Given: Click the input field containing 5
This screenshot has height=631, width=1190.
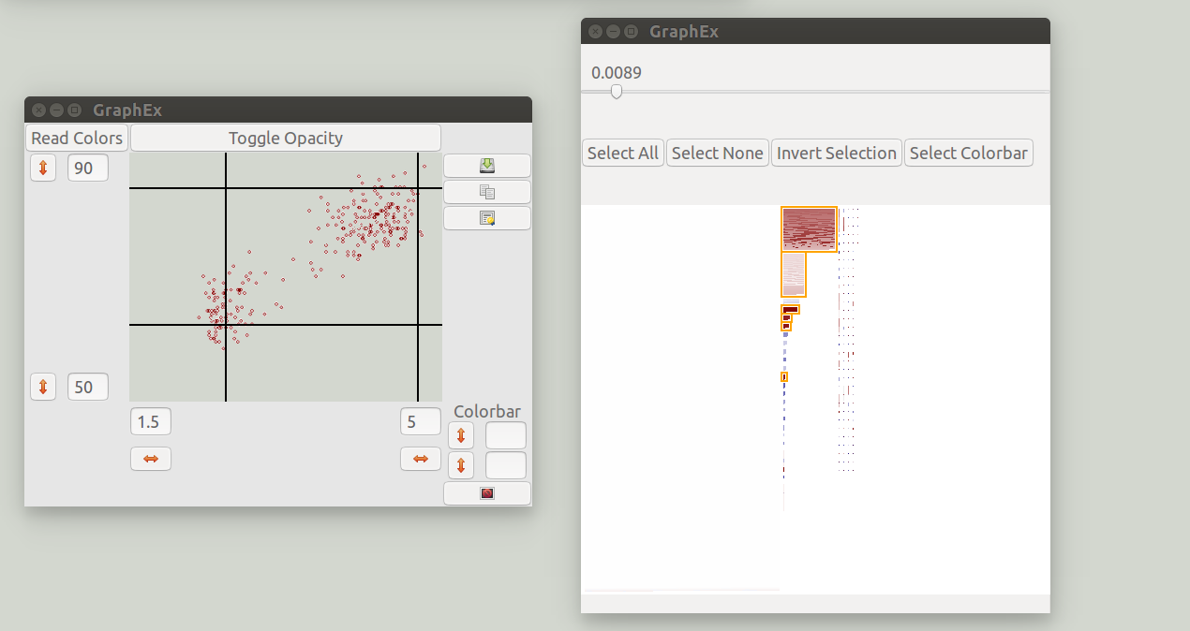Looking at the screenshot, I should click(421, 422).
